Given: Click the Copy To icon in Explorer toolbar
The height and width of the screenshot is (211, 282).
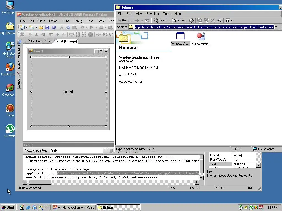Looking at the screenshot, I should tap(206, 20).
